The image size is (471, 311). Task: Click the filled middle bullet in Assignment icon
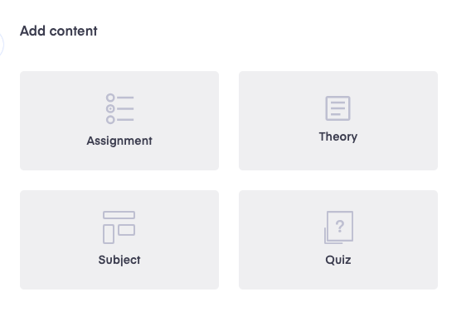click(110, 108)
